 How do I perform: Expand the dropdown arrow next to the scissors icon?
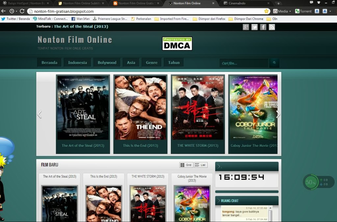tap(330, 11)
